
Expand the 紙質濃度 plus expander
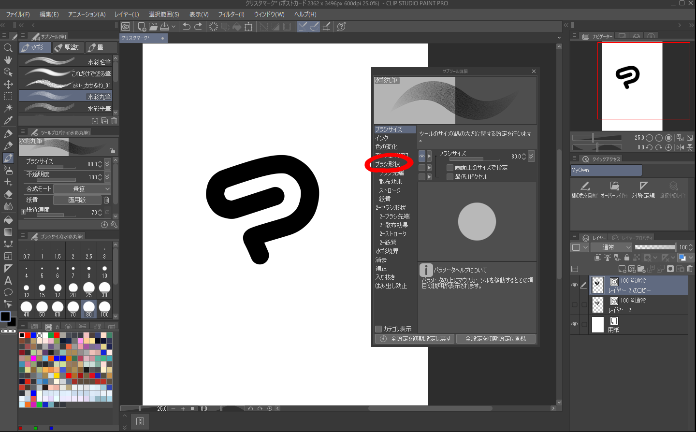(23, 212)
